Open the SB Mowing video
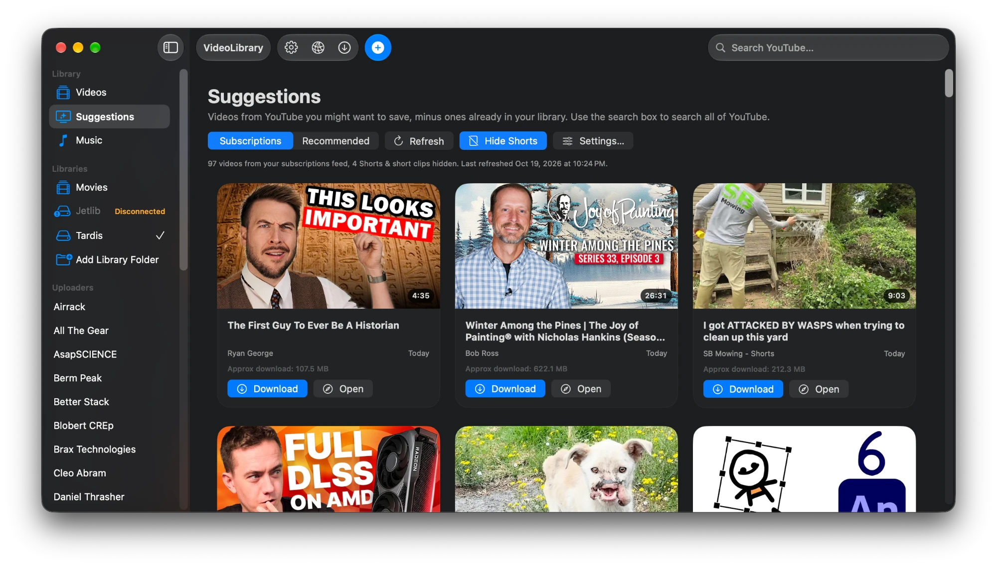This screenshot has height=567, width=997. (x=819, y=389)
